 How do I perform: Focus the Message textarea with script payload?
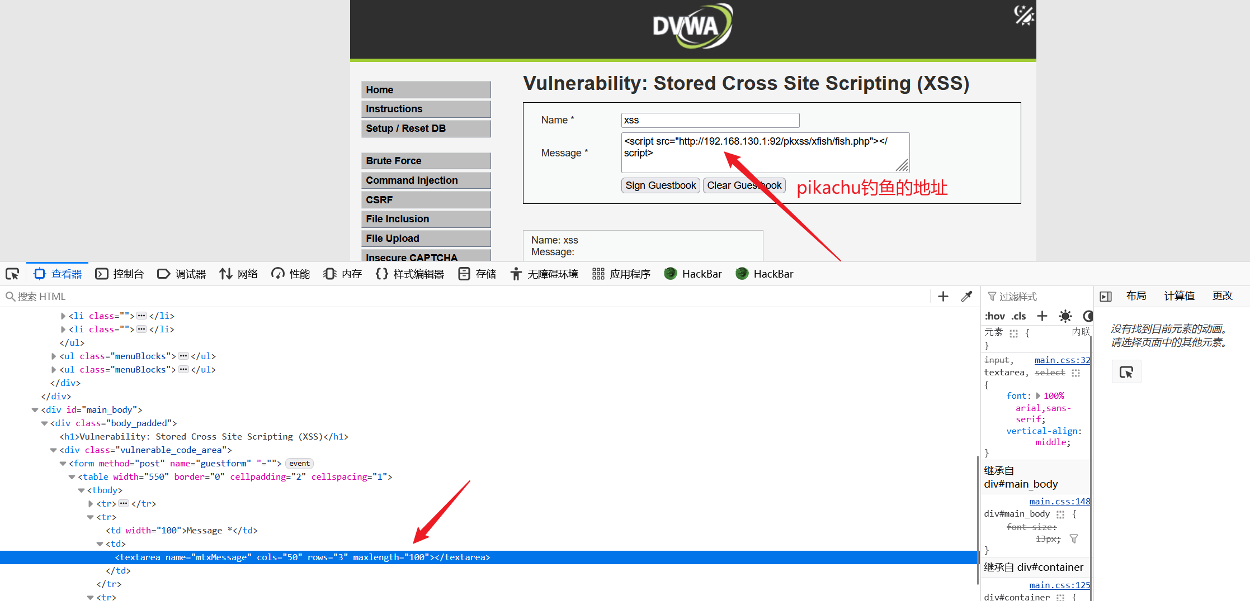765,152
